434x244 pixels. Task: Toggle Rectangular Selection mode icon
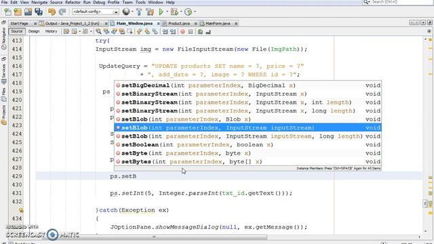pos(130,32)
